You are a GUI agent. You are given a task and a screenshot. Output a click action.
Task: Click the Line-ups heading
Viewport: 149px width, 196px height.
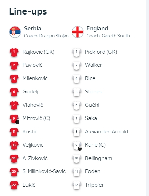28,11
